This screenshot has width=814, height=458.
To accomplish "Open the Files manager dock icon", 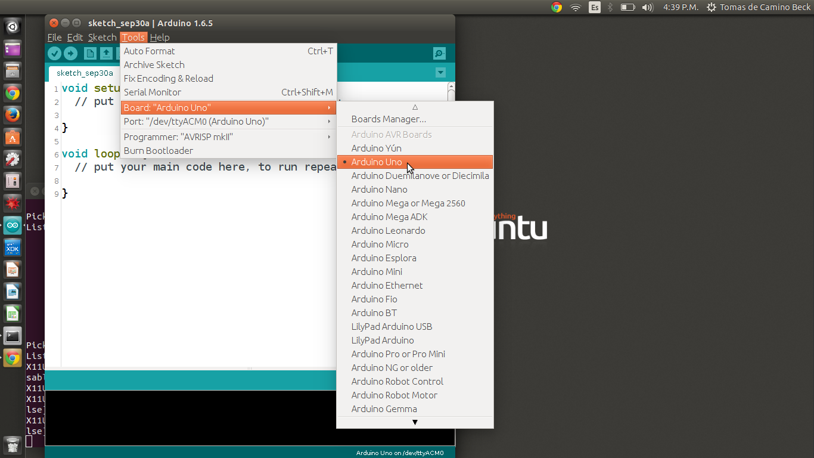I will click(x=13, y=71).
